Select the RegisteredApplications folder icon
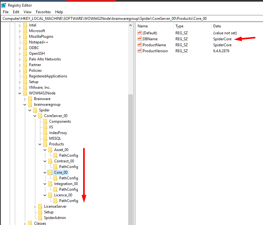The height and width of the screenshot is (225, 263). point(25,76)
